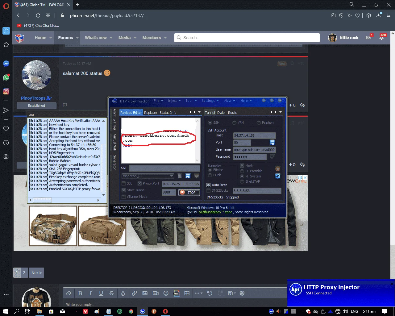Toggle DNS2Socks checkbox in the injector

coord(208,190)
